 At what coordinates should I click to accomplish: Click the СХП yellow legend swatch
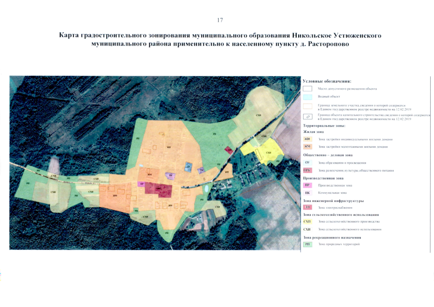[307, 222]
